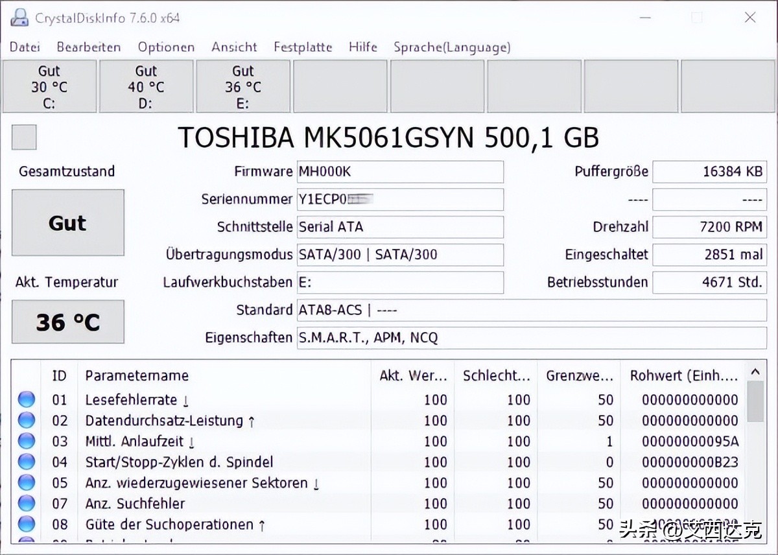Screen dimensions: 778x555
Task: Click the blue status orb for Anz. Suchfehler
Action: 27,503
